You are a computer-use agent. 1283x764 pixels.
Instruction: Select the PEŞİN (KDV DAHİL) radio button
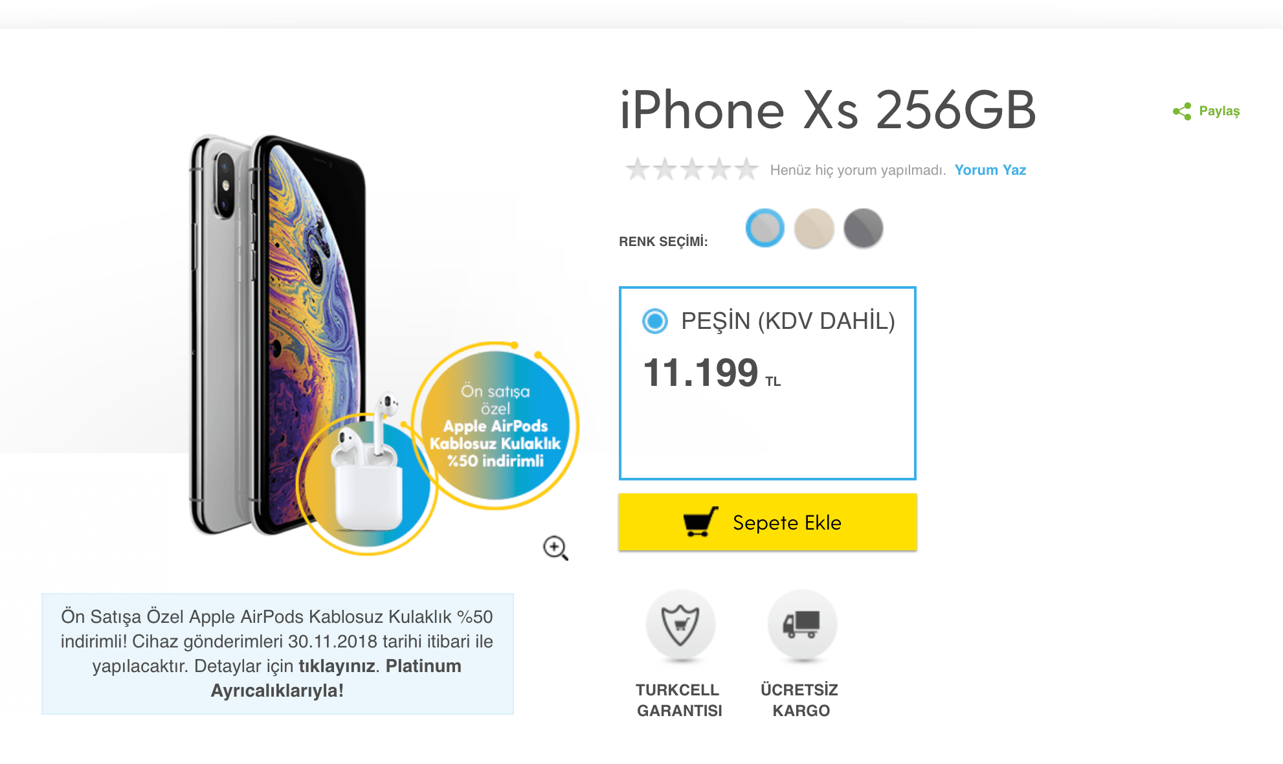(x=655, y=320)
